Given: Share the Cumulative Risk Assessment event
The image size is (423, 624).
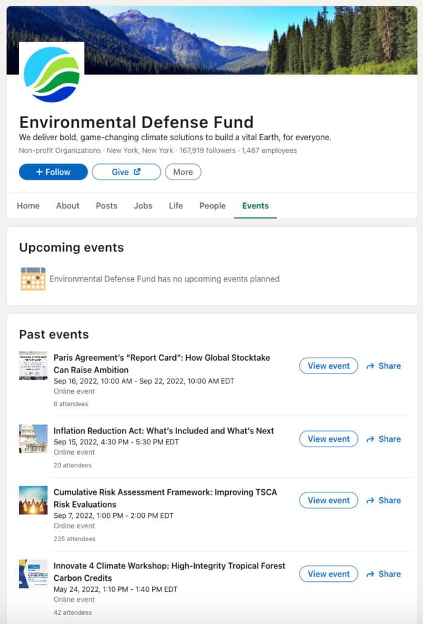Looking at the screenshot, I should [x=383, y=500].
